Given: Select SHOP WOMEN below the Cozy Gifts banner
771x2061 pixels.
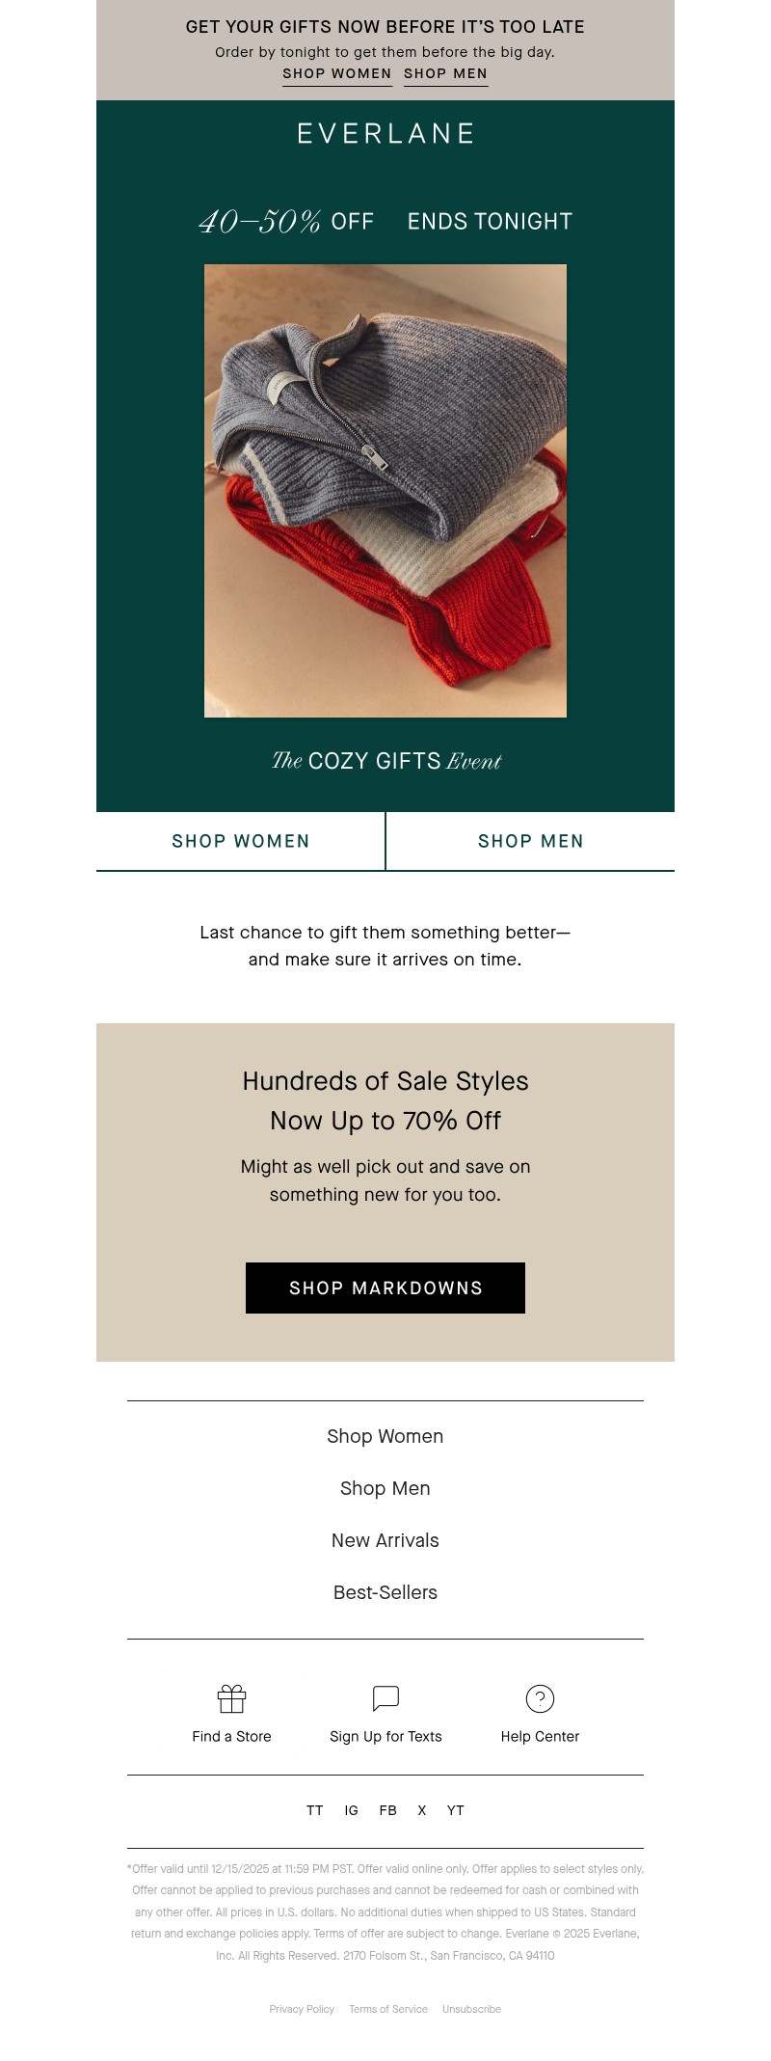Looking at the screenshot, I should coord(240,840).
